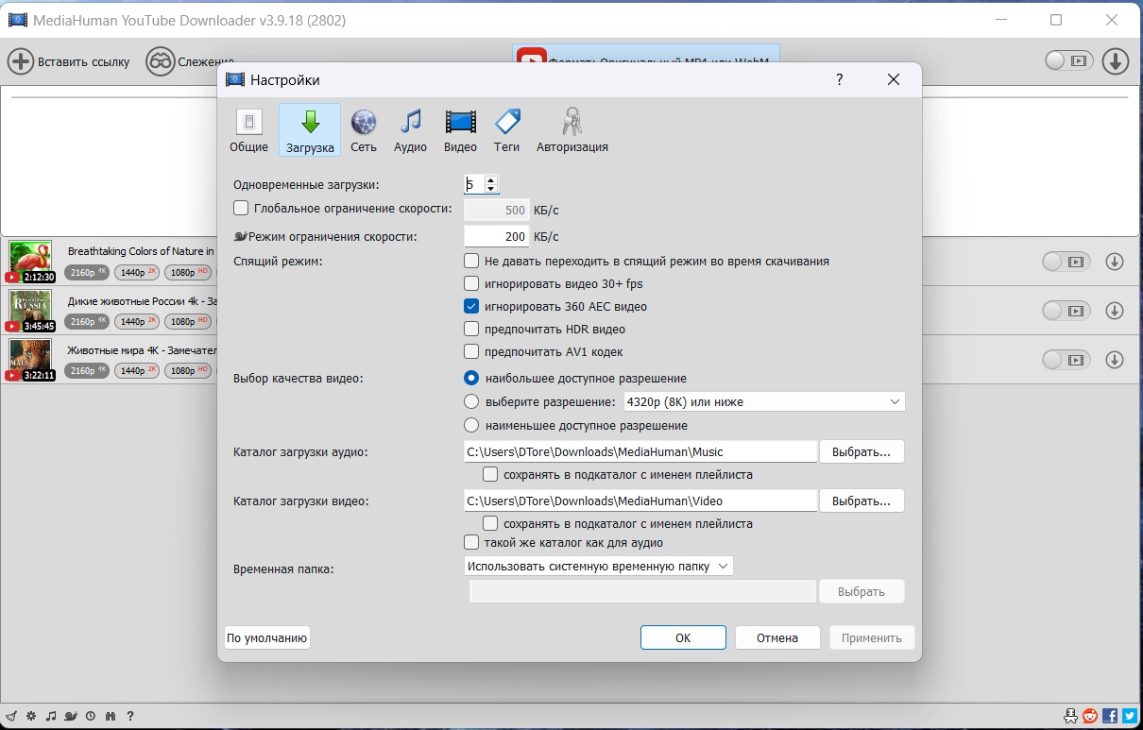Open the Теги settings tab
The width and height of the screenshot is (1143, 730).
click(507, 130)
